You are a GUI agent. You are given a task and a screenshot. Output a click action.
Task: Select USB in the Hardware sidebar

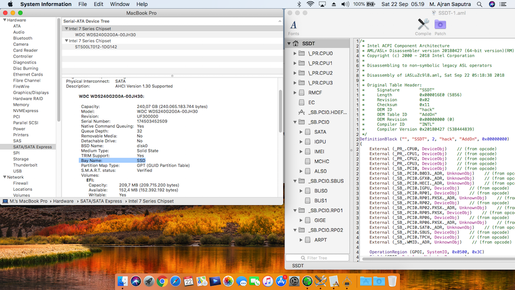(17, 171)
